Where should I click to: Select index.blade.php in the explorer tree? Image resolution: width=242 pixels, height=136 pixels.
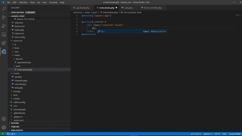25,70
